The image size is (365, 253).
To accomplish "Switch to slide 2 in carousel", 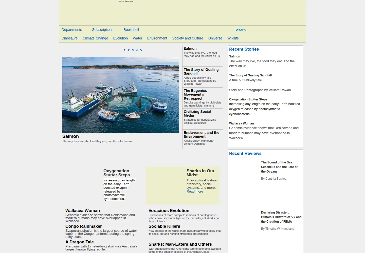I will [129, 50].
